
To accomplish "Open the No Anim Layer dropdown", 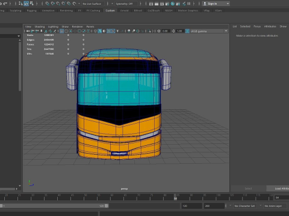I will tap(275, 206).
